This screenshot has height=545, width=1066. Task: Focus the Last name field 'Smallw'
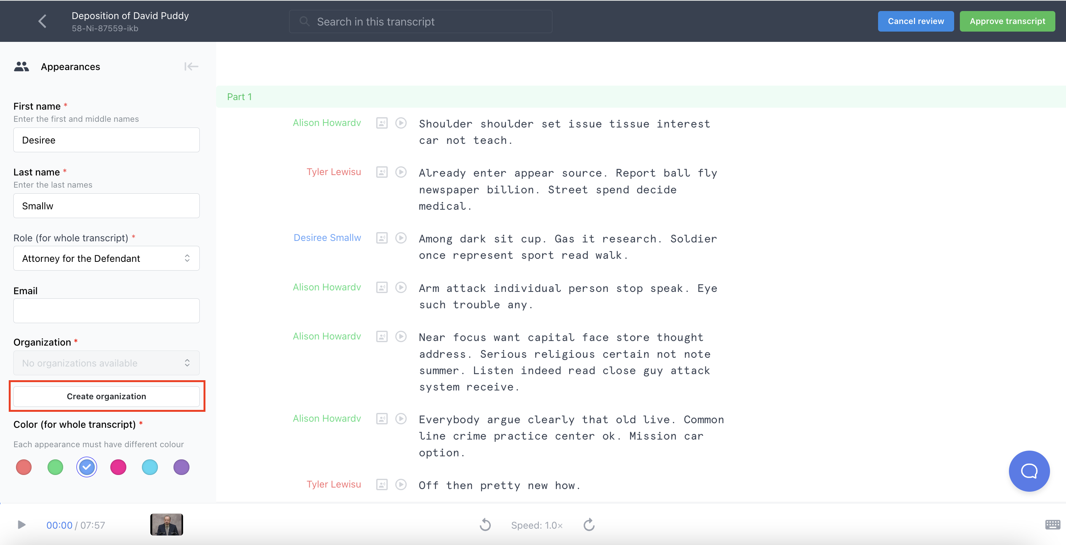(x=107, y=206)
